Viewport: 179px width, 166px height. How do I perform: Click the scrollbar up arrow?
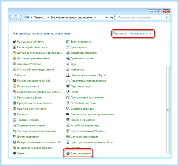pos(168,42)
